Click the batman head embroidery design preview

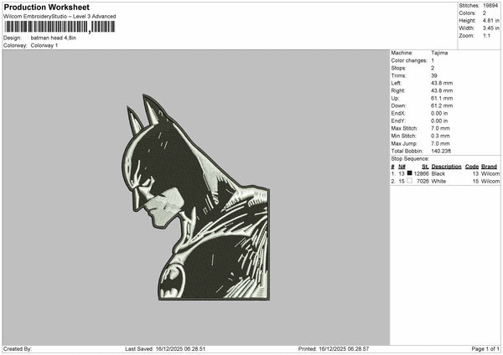coord(196,198)
